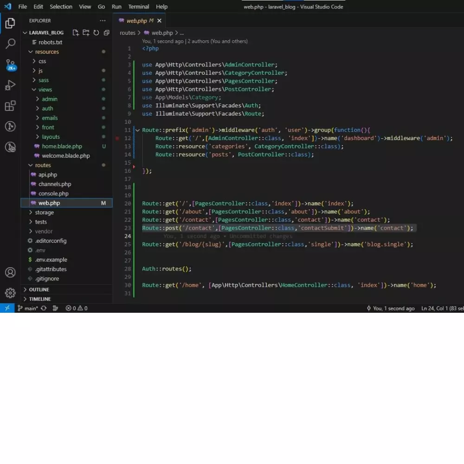This screenshot has width=464, height=464.
Task: Open the Selection menu
Action: (x=61, y=6)
